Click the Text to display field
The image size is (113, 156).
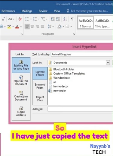[82, 54]
